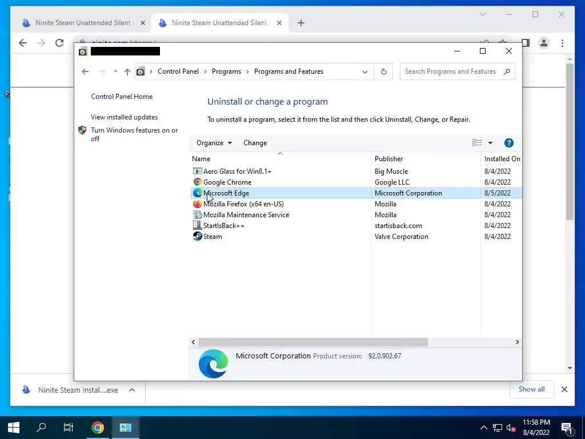The image size is (585, 439).
Task: Open Task View on taskbar
Action: [x=69, y=428]
